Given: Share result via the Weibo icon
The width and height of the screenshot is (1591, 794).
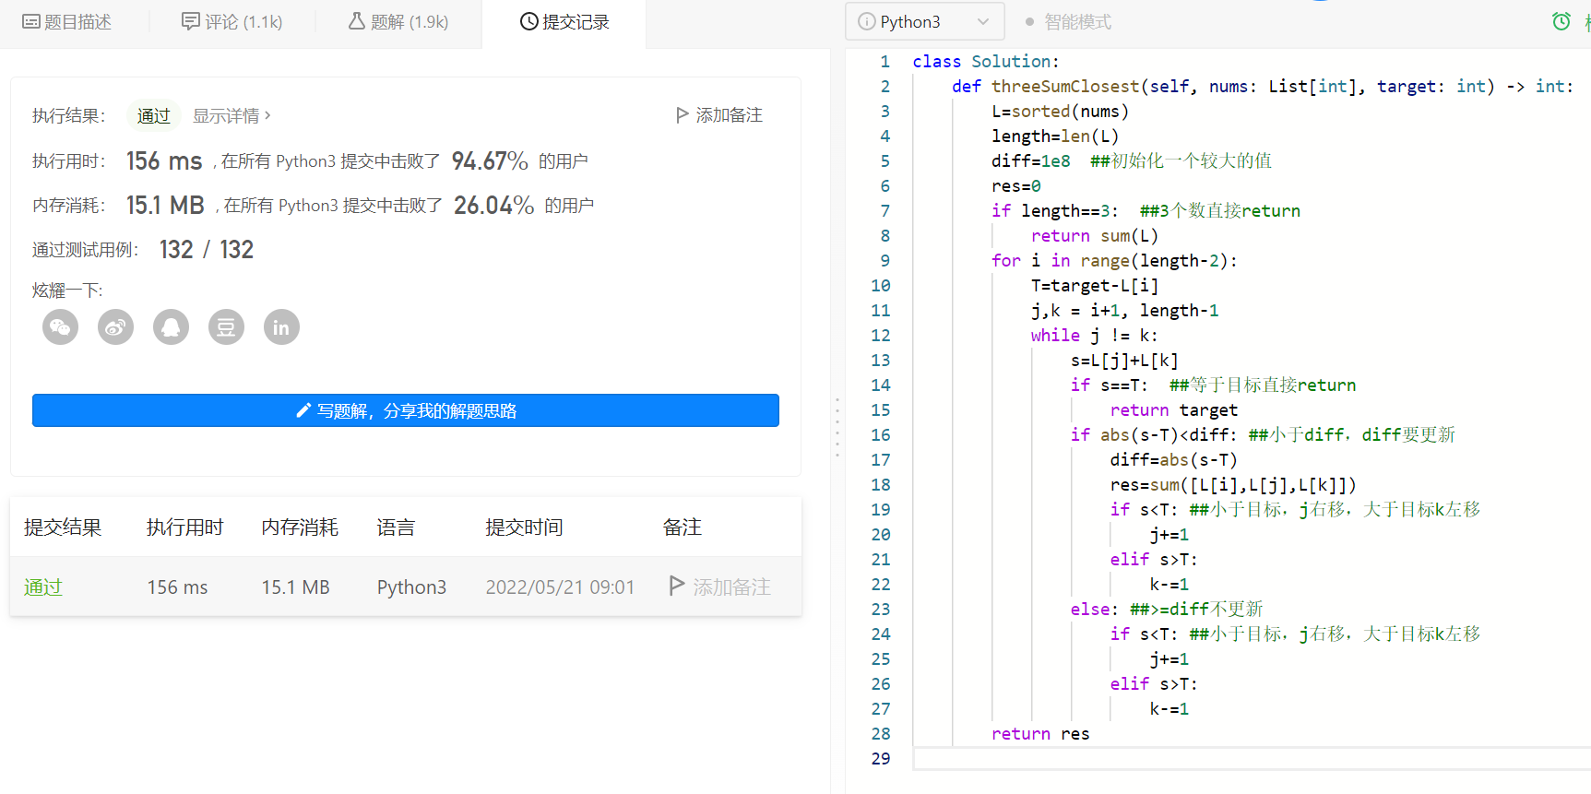Looking at the screenshot, I should (116, 327).
